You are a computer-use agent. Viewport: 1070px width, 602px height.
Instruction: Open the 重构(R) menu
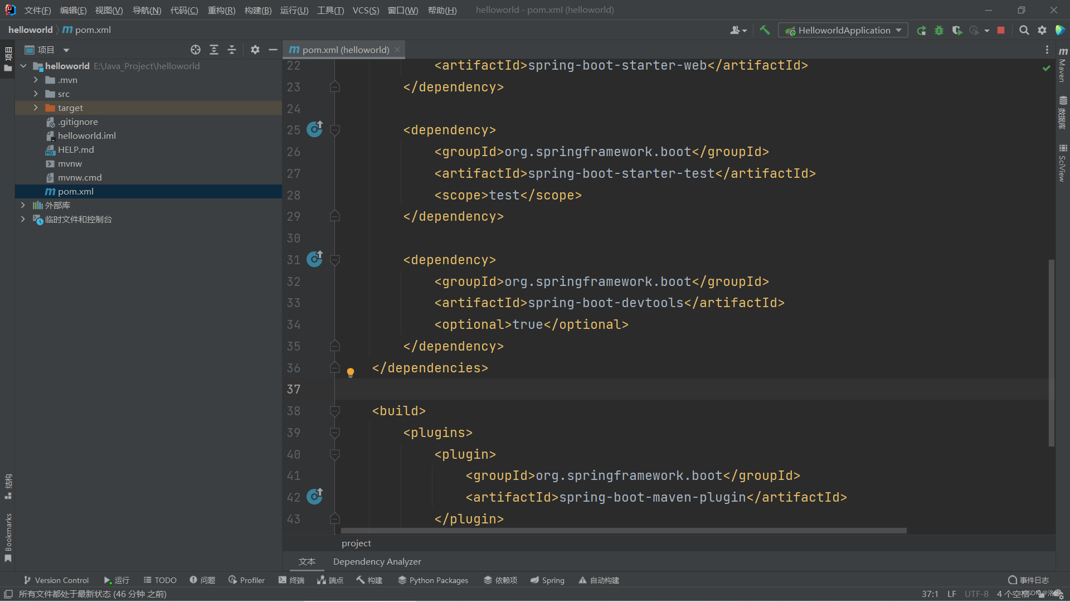[221, 10]
